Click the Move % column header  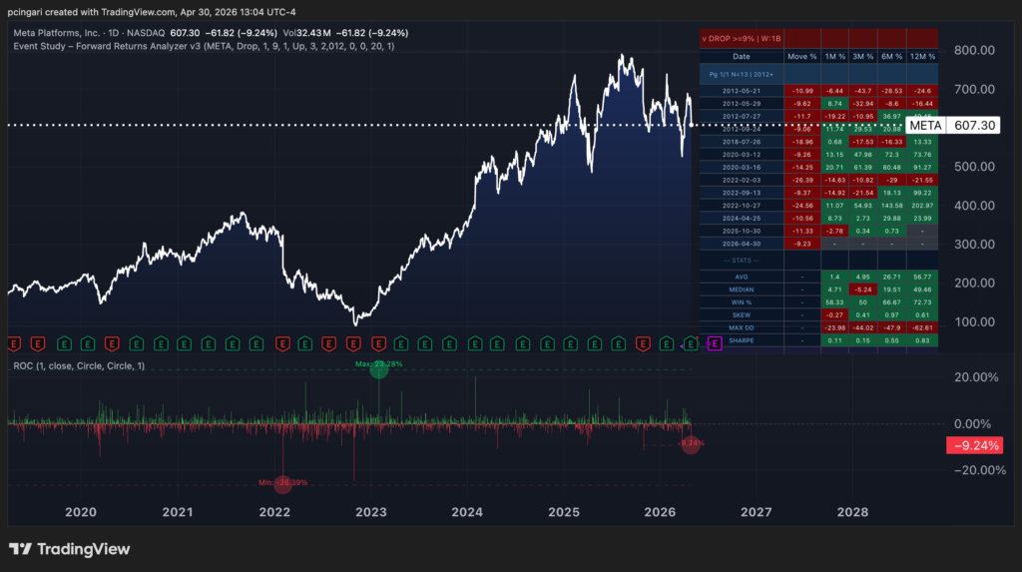tap(800, 57)
